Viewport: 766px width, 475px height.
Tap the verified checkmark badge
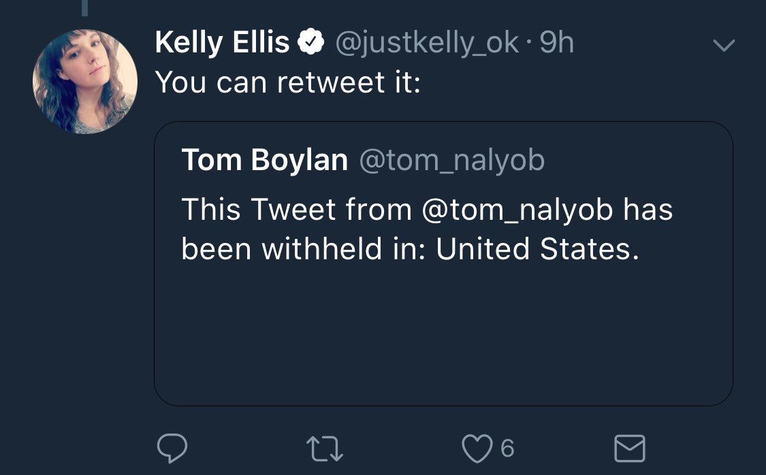pos(311,42)
